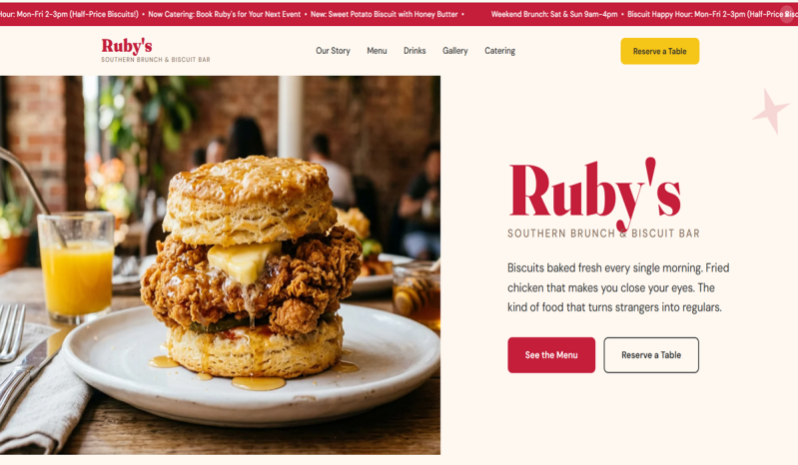Image resolution: width=798 pixels, height=465 pixels.
Task: Go to Menu in the navigation bar
Action: pos(377,51)
